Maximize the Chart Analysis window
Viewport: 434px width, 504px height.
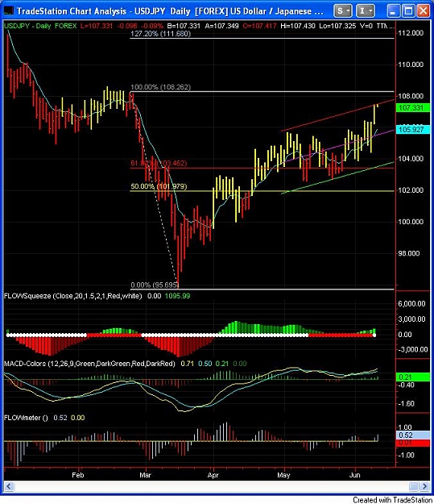(x=408, y=11)
